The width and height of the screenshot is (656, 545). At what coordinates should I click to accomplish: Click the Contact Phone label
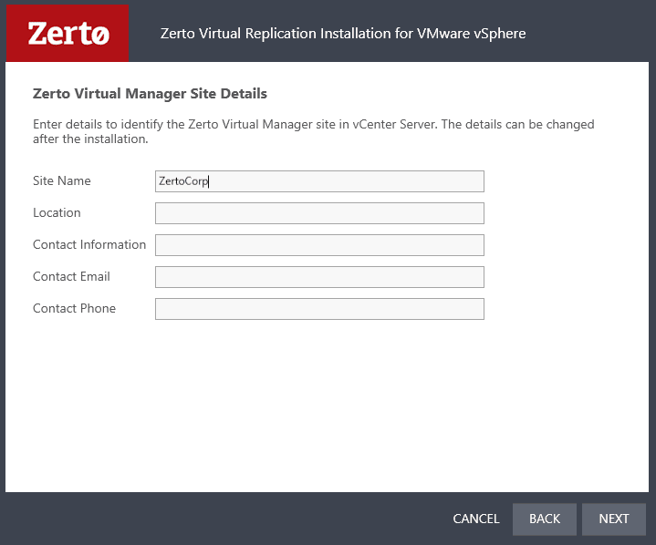click(74, 309)
